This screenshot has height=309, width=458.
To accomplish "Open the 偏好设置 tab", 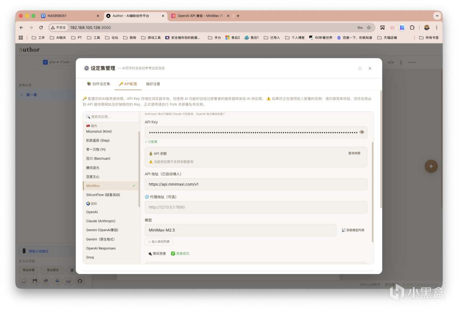I will pyautogui.click(x=153, y=84).
